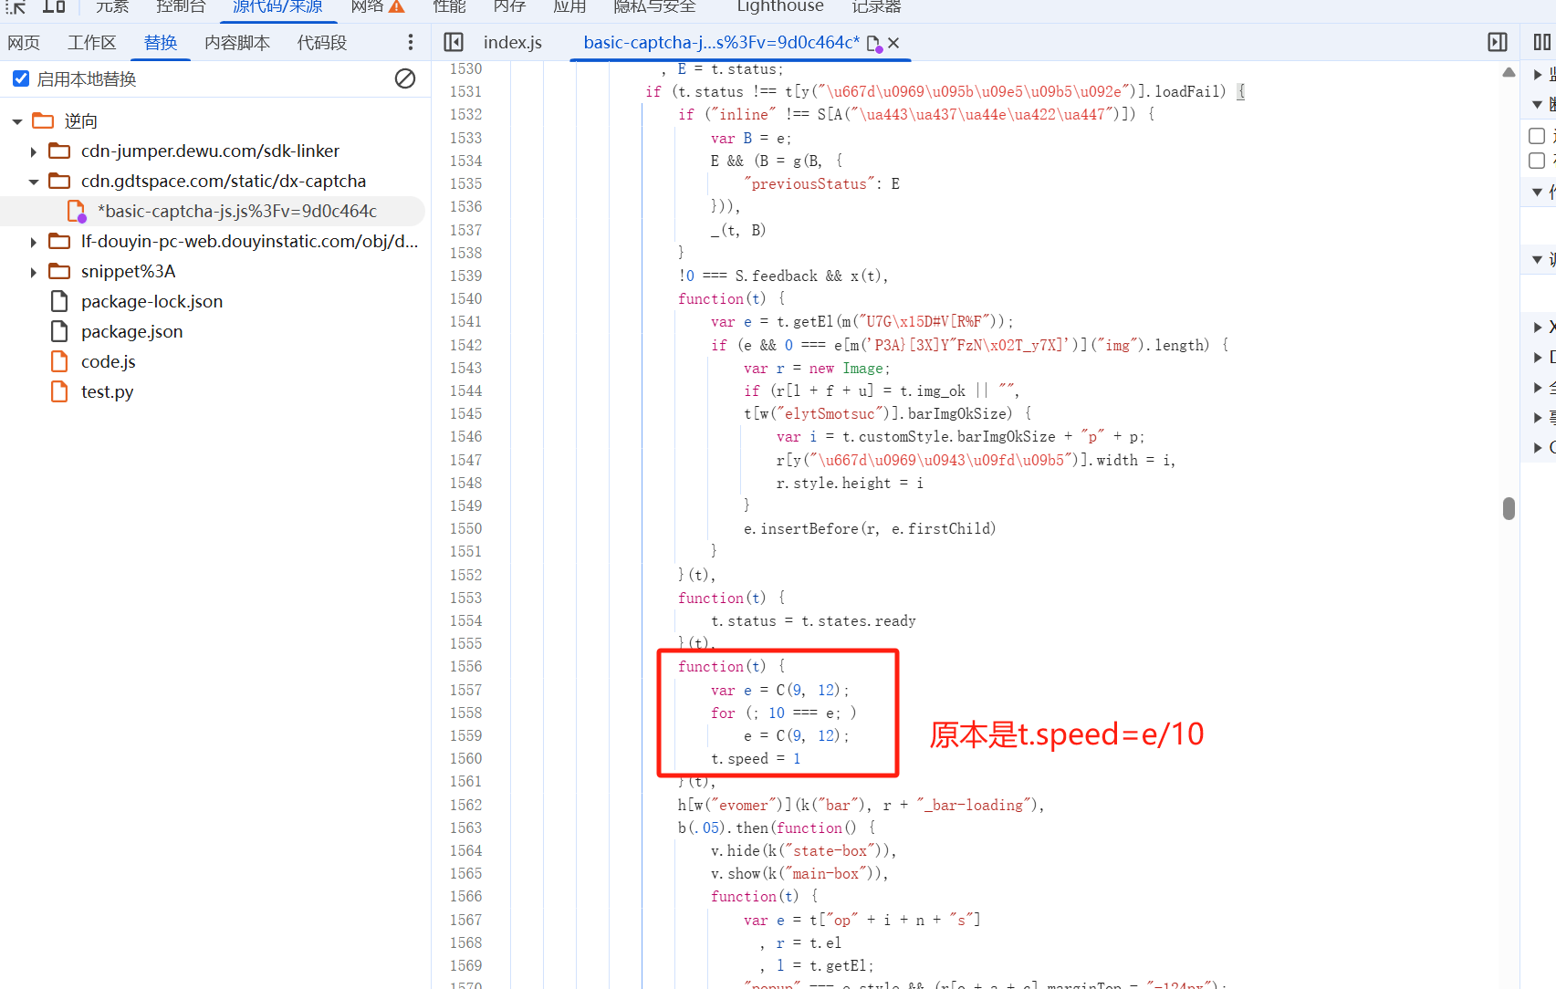Select the 替换 navigator tab

161,43
